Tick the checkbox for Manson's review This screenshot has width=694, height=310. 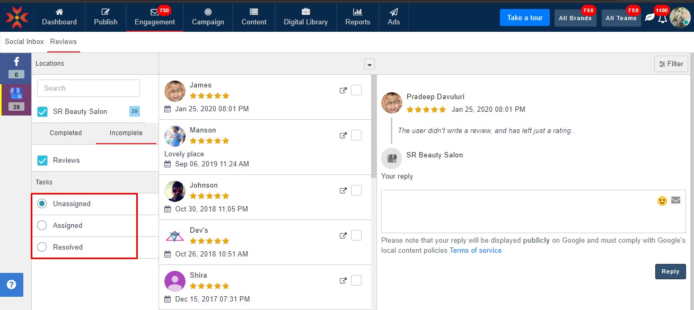(x=356, y=135)
